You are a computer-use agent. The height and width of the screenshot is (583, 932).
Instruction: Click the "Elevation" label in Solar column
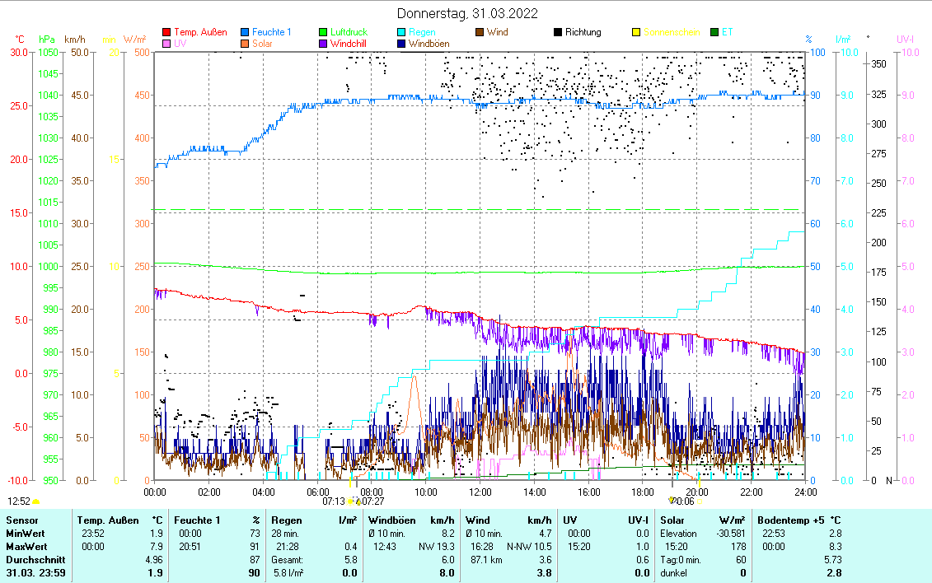pos(681,534)
